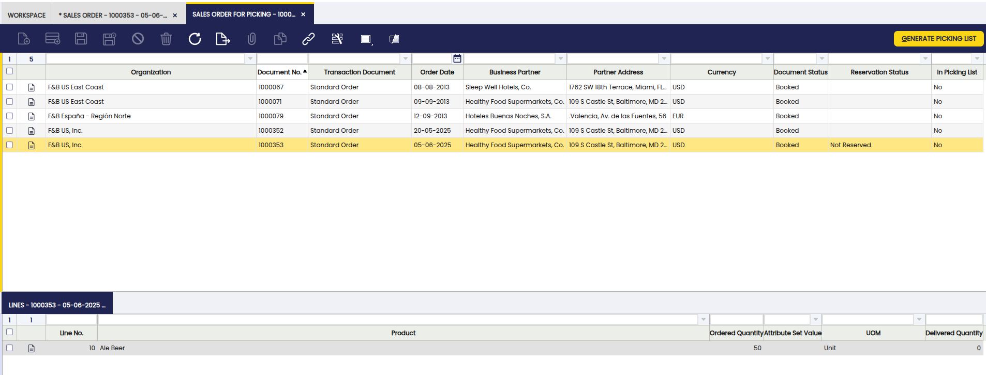This screenshot has width=986, height=375.
Task: Create a new record in form view
Action: coord(24,39)
